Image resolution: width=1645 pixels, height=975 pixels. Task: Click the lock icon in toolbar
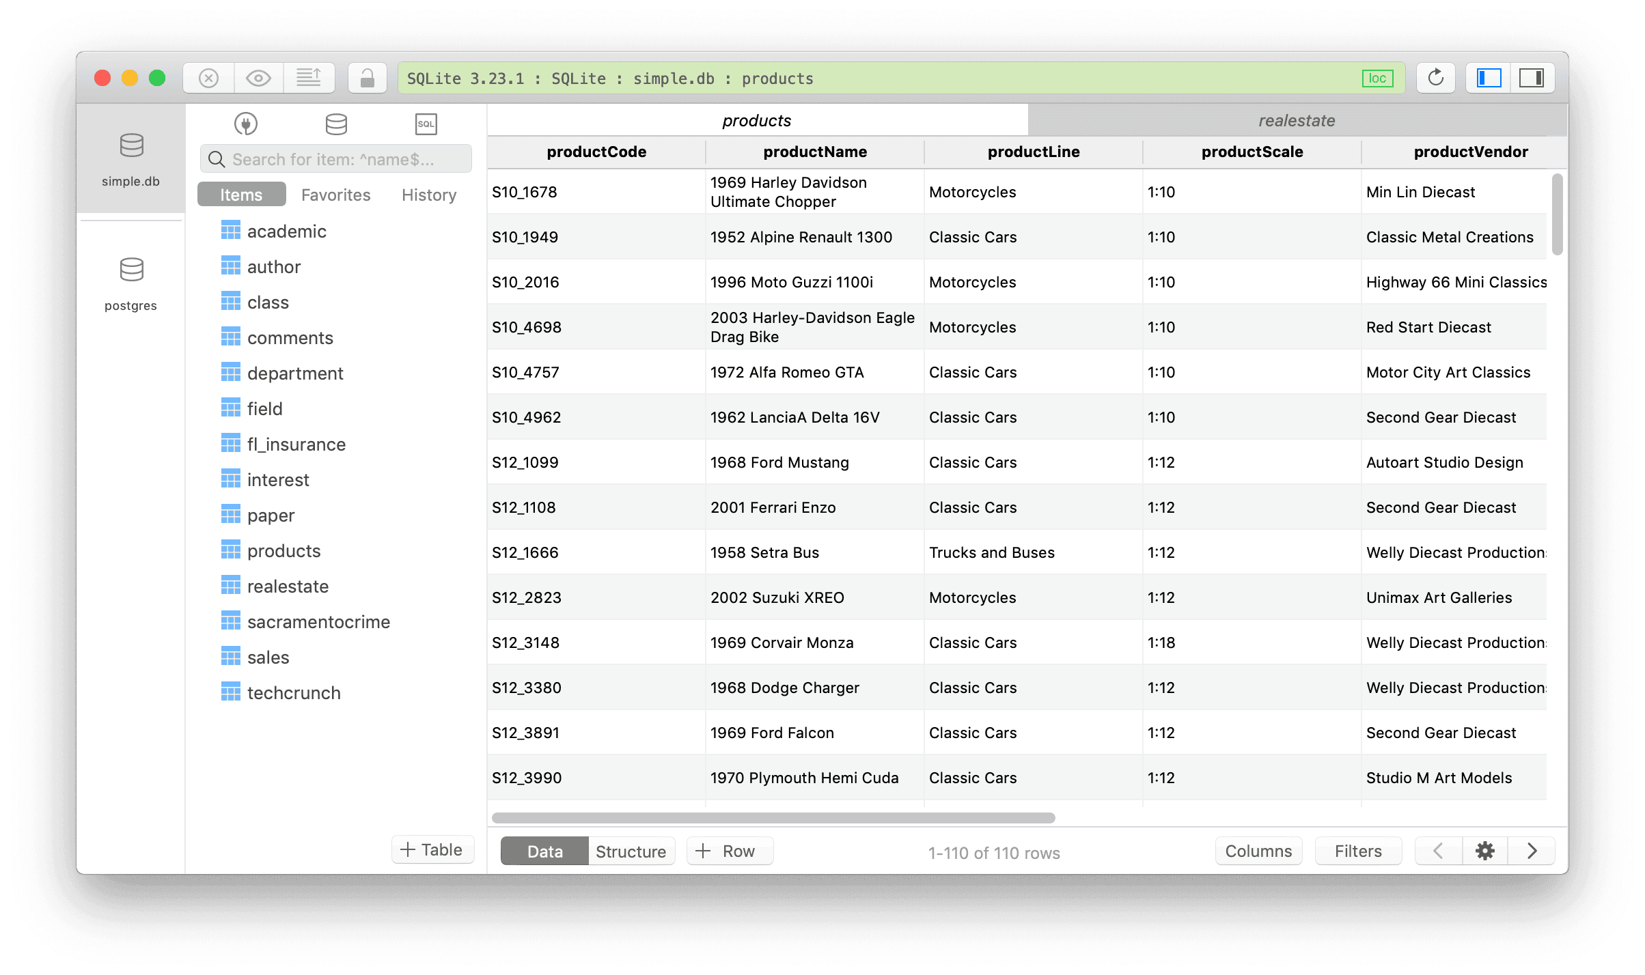pyautogui.click(x=368, y=79)
